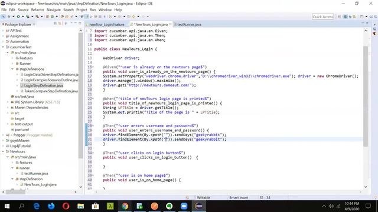Open the Navigate menu

click(54, 10)
